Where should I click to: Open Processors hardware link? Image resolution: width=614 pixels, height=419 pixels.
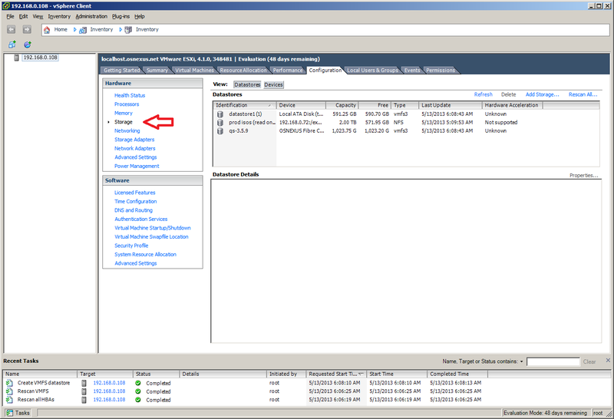click(127, 104)
